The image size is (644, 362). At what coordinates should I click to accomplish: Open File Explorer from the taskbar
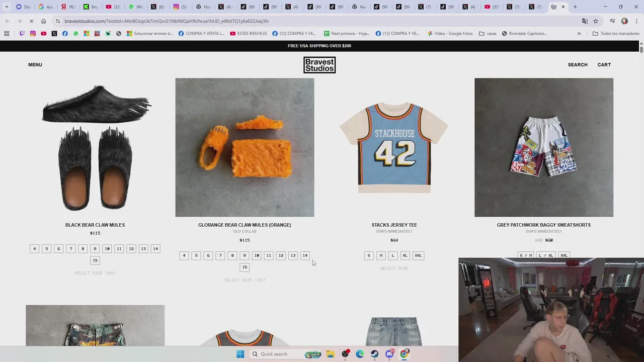331,354
